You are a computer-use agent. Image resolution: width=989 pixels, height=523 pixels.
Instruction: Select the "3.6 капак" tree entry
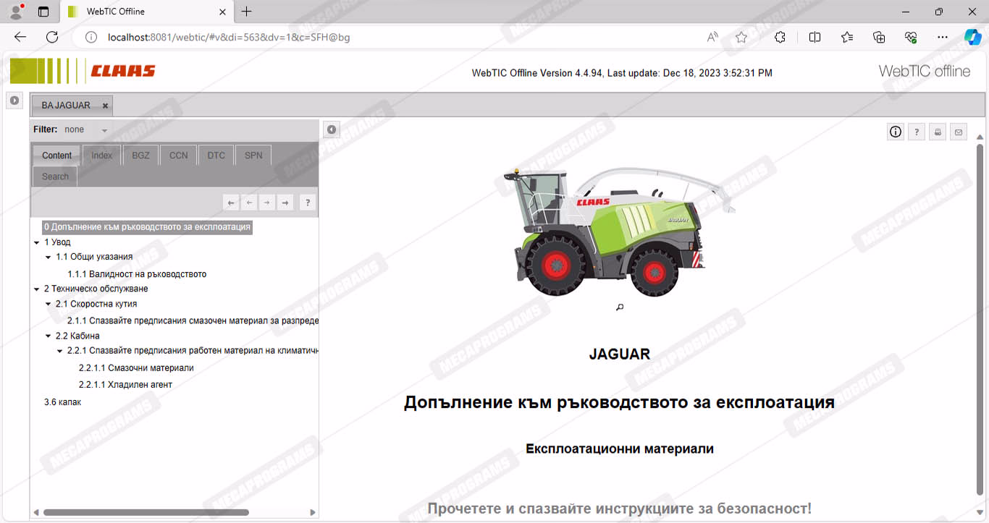click(62, 402)
